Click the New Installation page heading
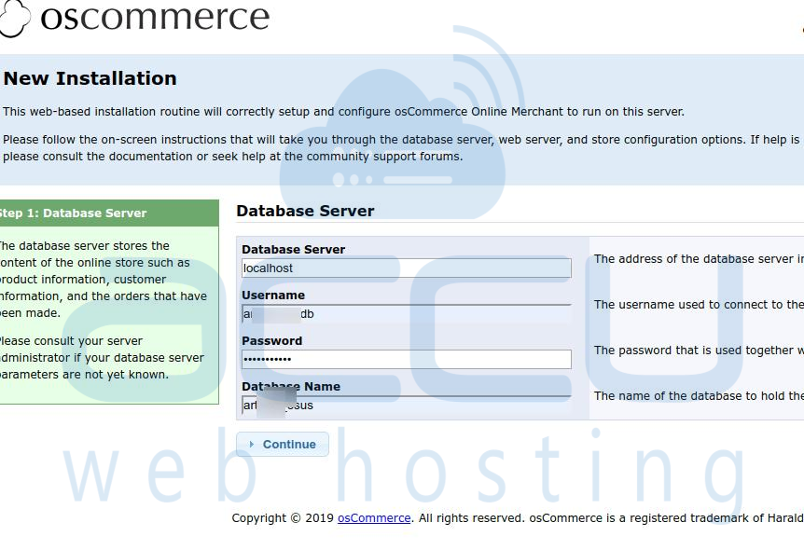Viewport: 804px width, 550px height. point(88,78)
